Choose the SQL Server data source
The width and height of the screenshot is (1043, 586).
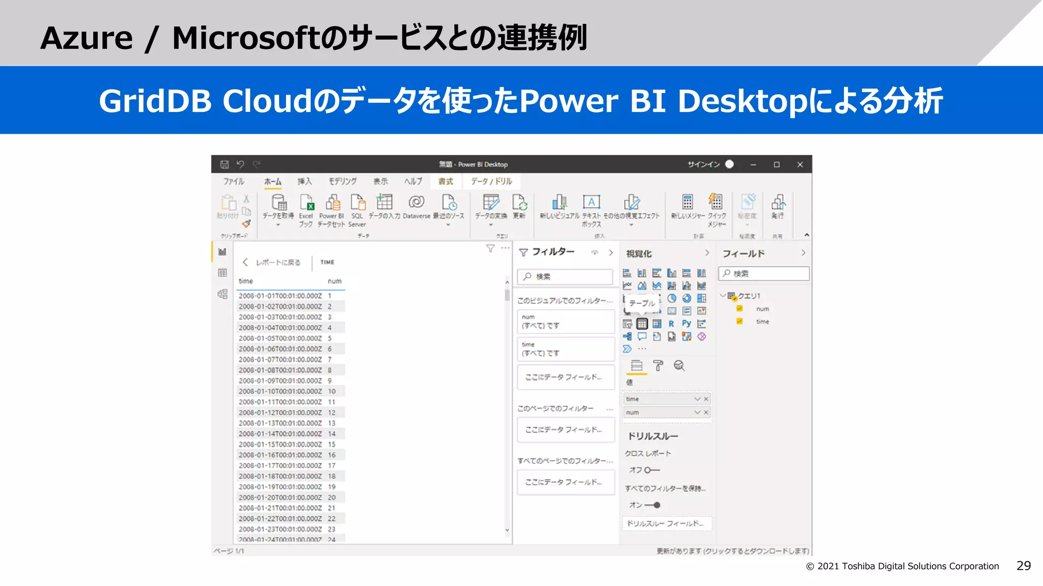(358, 202)
